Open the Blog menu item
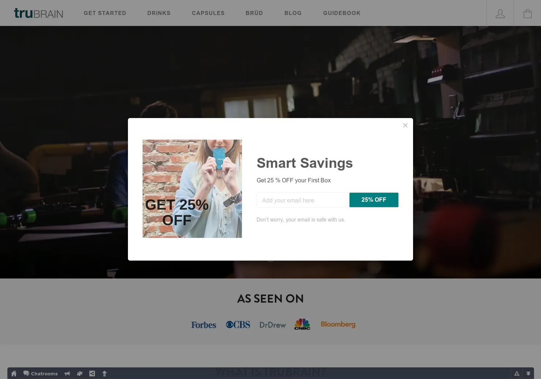The width and height of the screenshot is (541, 379). [x=293, y=13]
